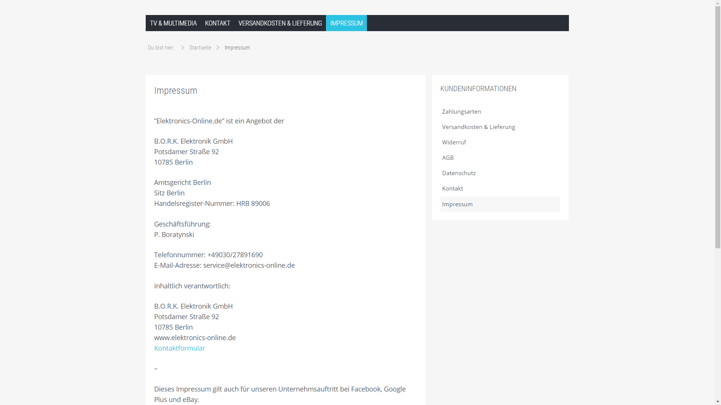Screen dimensions: 721x405
Task: Click the email service@elektronics-online.de text
Action: coord(249,265)
